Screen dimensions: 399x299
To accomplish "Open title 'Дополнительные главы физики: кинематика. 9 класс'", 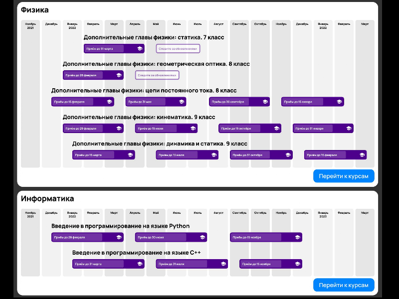I will [x=139, y=117].
